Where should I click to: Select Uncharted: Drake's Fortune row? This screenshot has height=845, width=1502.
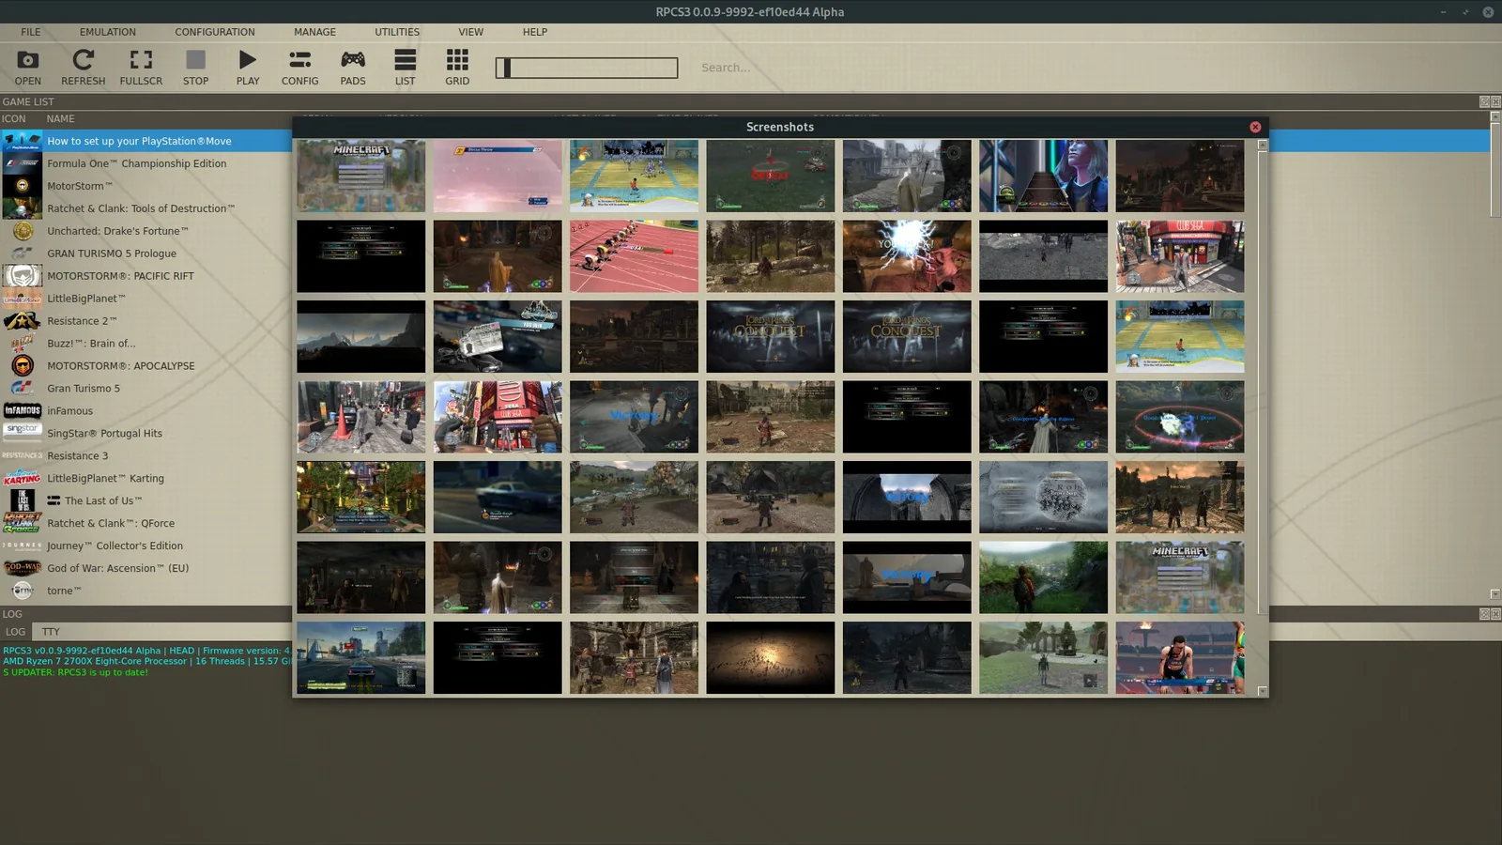[146, 231]
